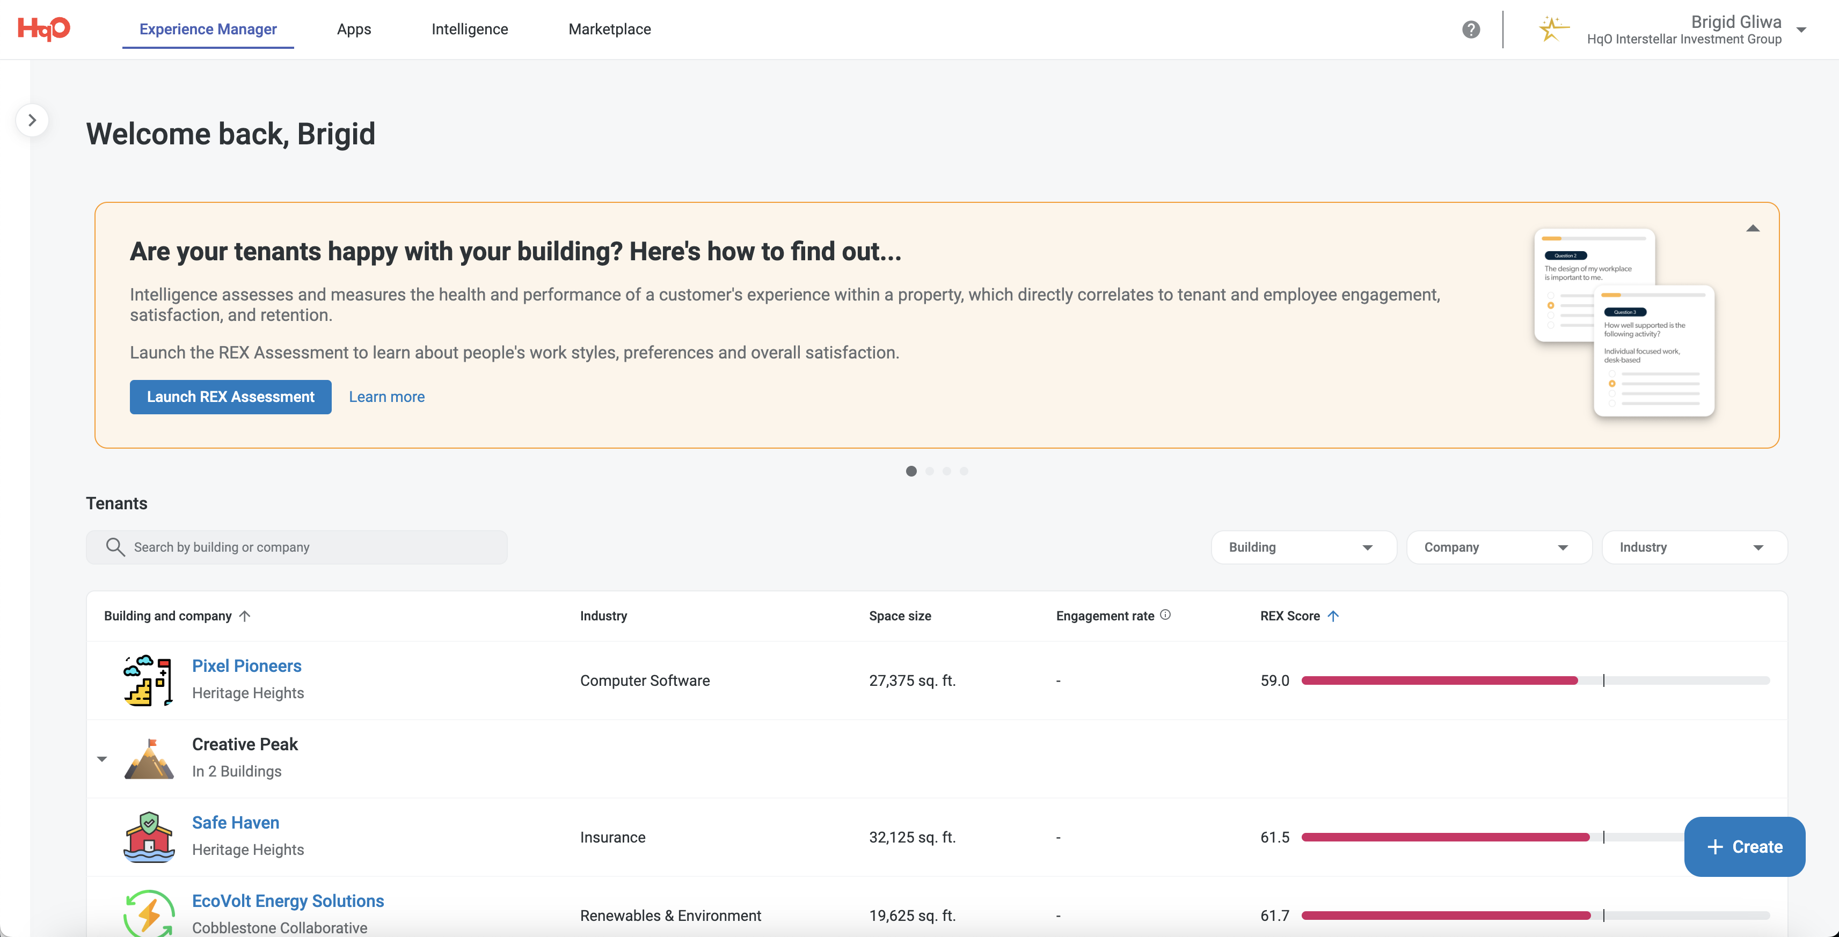Expand the Creative Peak row
The width and height of the screenshot is (1839, 937).
coord(102,759)
